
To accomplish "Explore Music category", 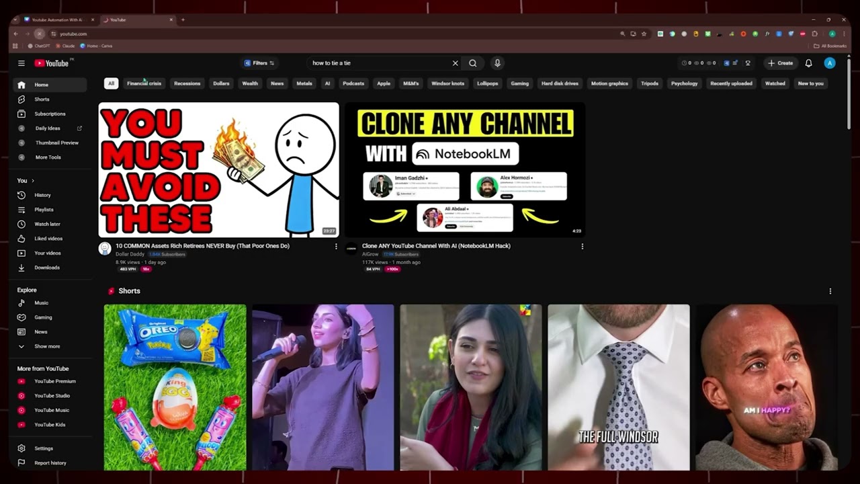I will 50,303.
